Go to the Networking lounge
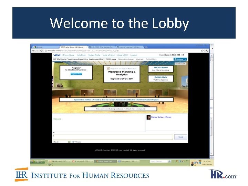Screen dimensions: 248x186 pos(126,59)
